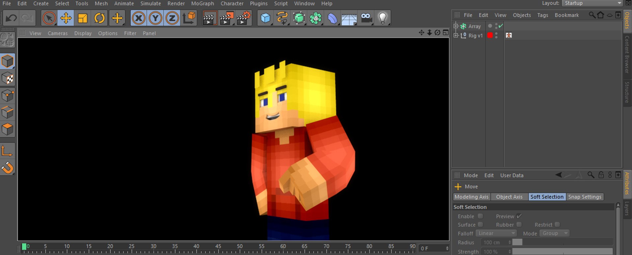Make Editable icon in left palette
Viewport: 632px width, 255px height.
7,40
